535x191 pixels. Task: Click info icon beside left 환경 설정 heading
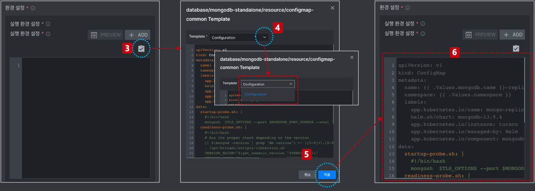pos(33,8)
